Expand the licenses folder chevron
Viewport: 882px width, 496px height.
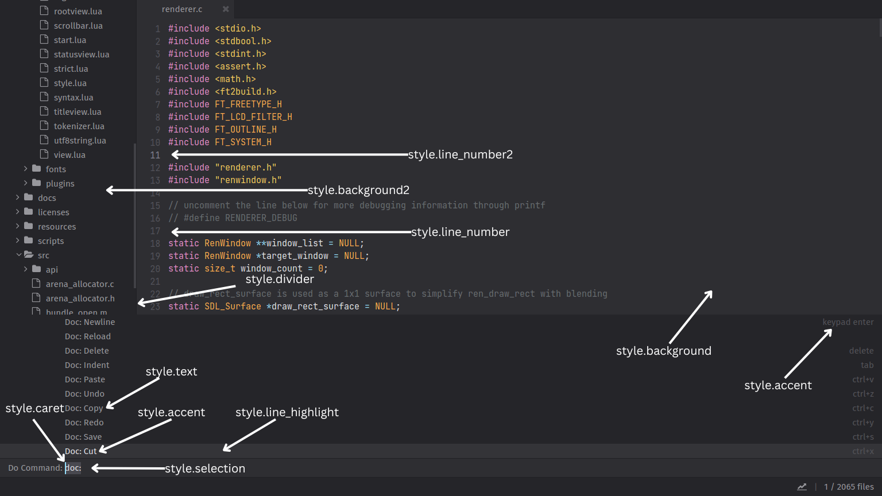(x=17, y=211)
